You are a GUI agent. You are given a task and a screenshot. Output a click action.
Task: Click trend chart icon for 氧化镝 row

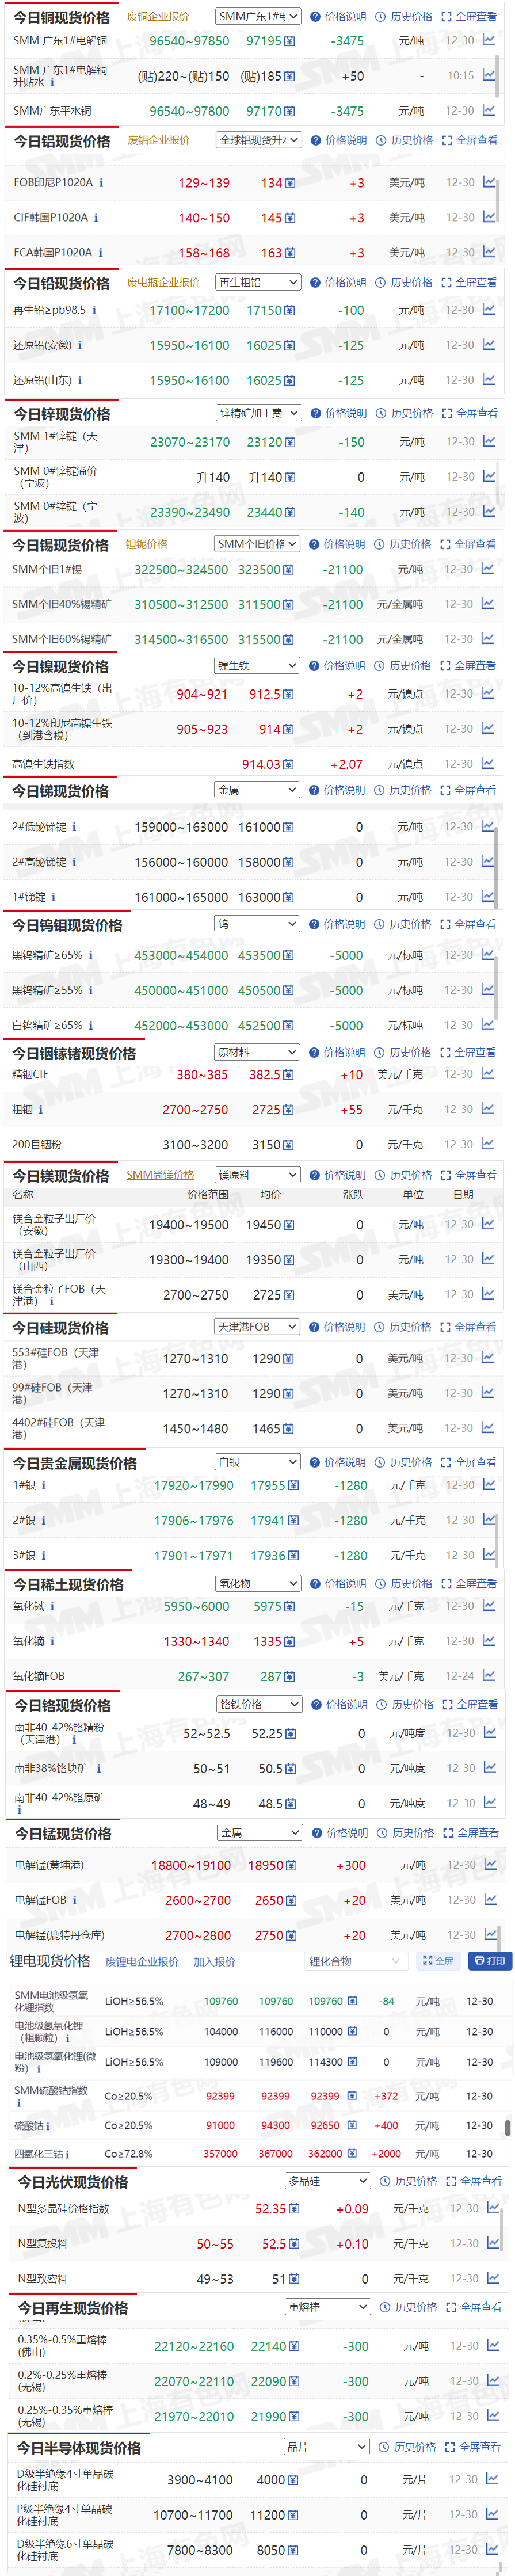click(488, 1641)
